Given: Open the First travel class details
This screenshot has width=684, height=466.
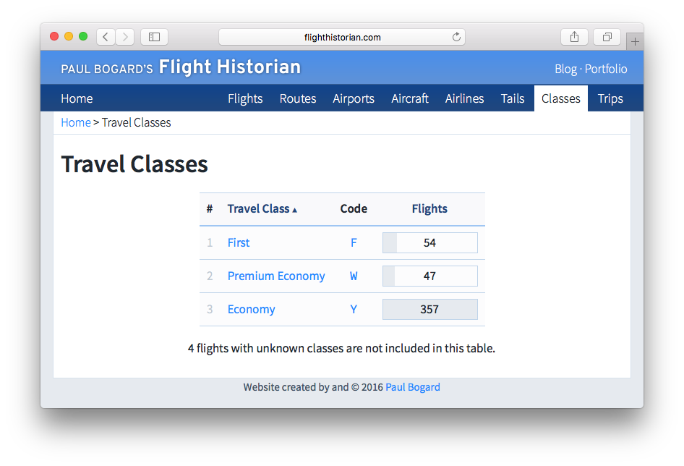Looking at the screenshot, I should (x=239, y=242).
